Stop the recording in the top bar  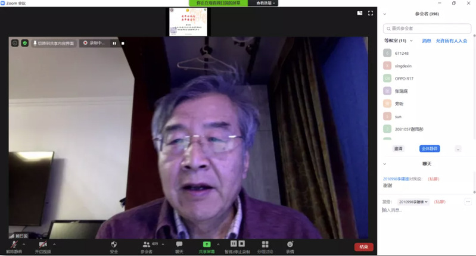coord(123,43)
